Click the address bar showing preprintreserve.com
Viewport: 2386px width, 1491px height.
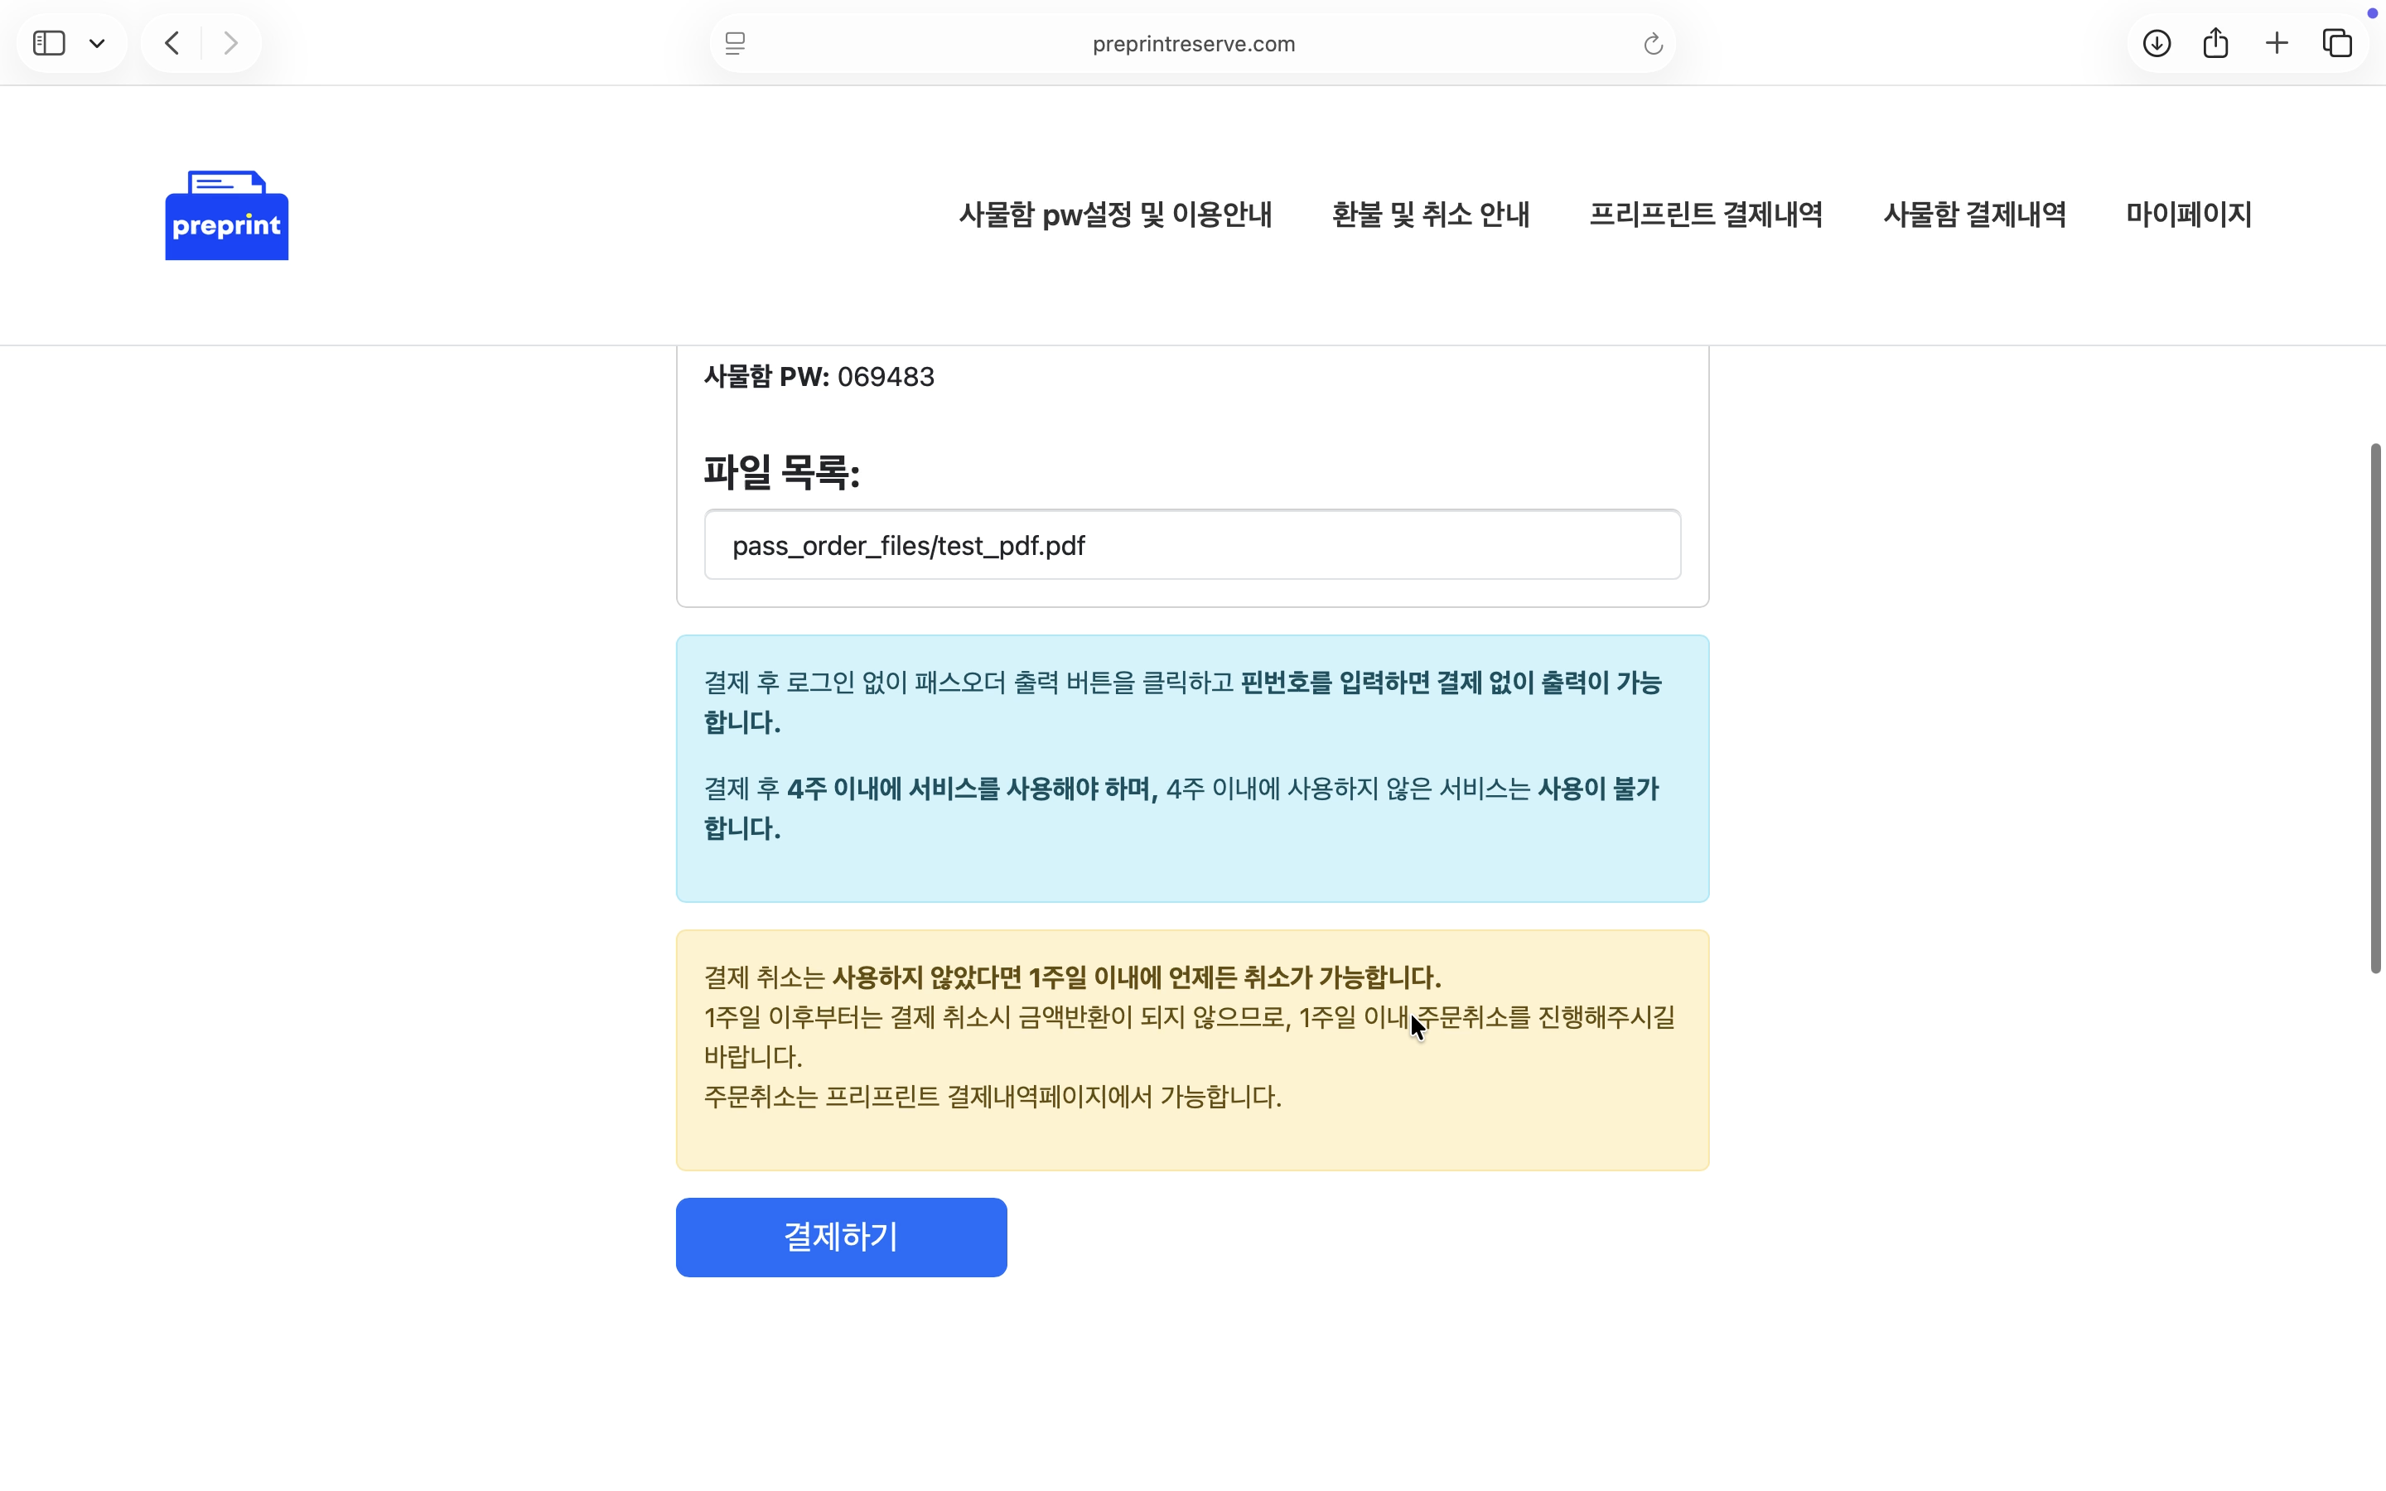click(x=1192, y=43)
